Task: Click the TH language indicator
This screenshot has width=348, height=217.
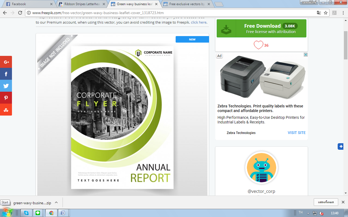Action: click(x=300, y=212)
